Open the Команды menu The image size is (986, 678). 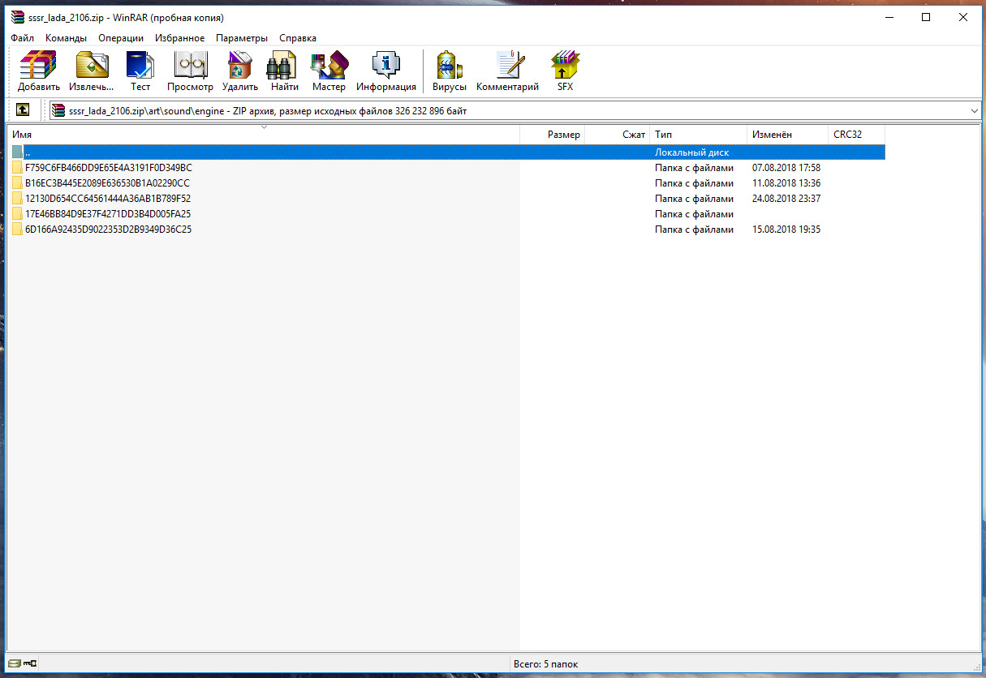point(66,38)
